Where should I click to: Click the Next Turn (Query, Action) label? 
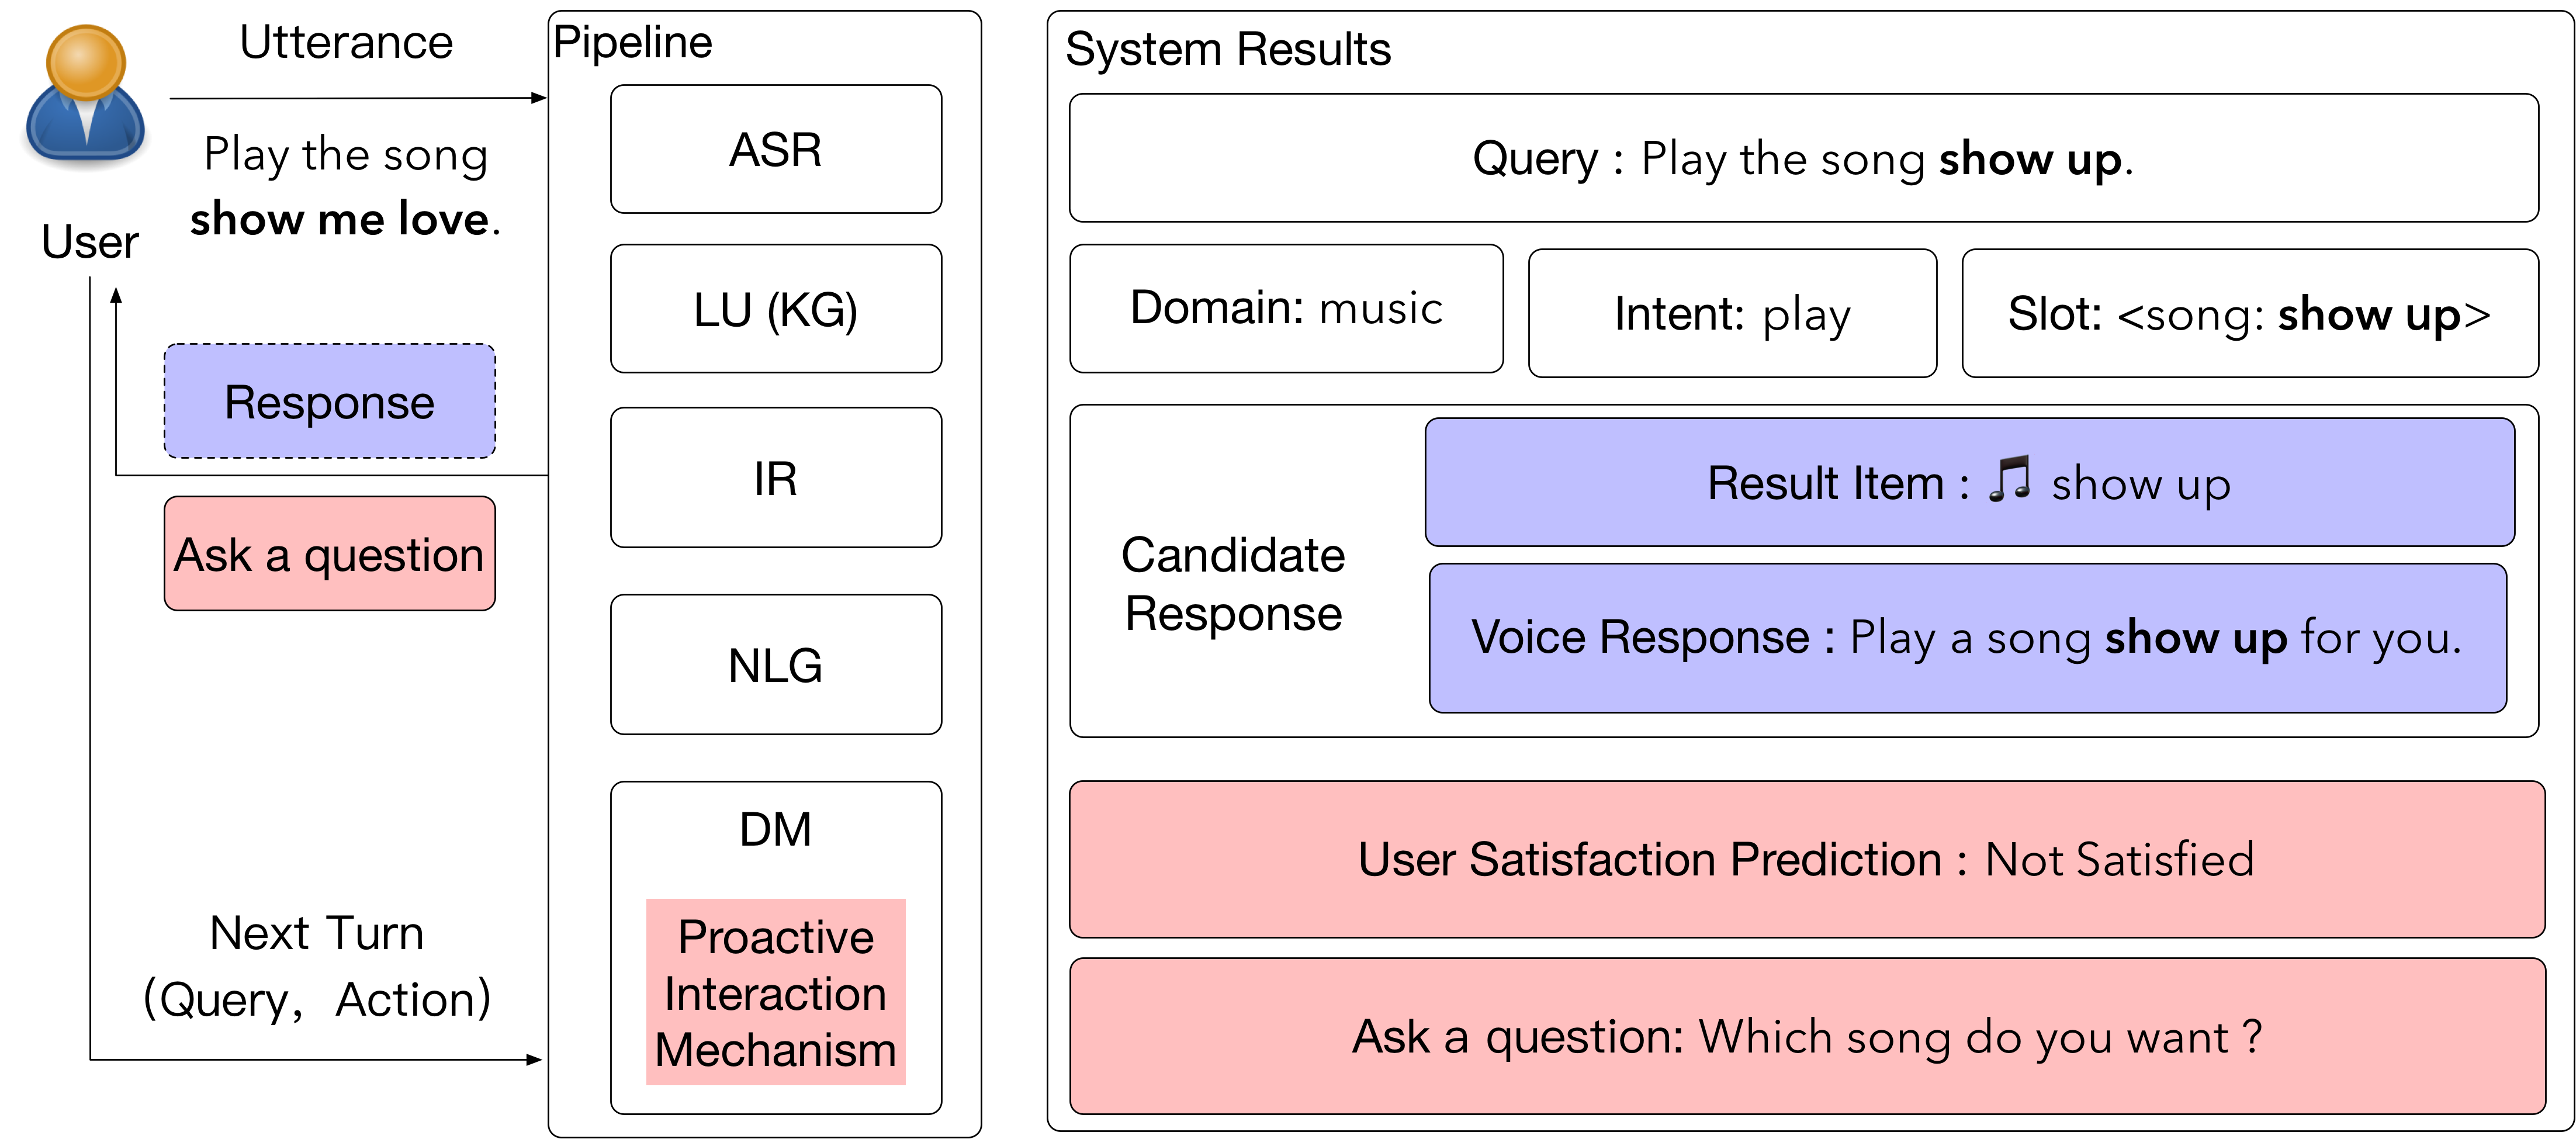tap(317, 966)
